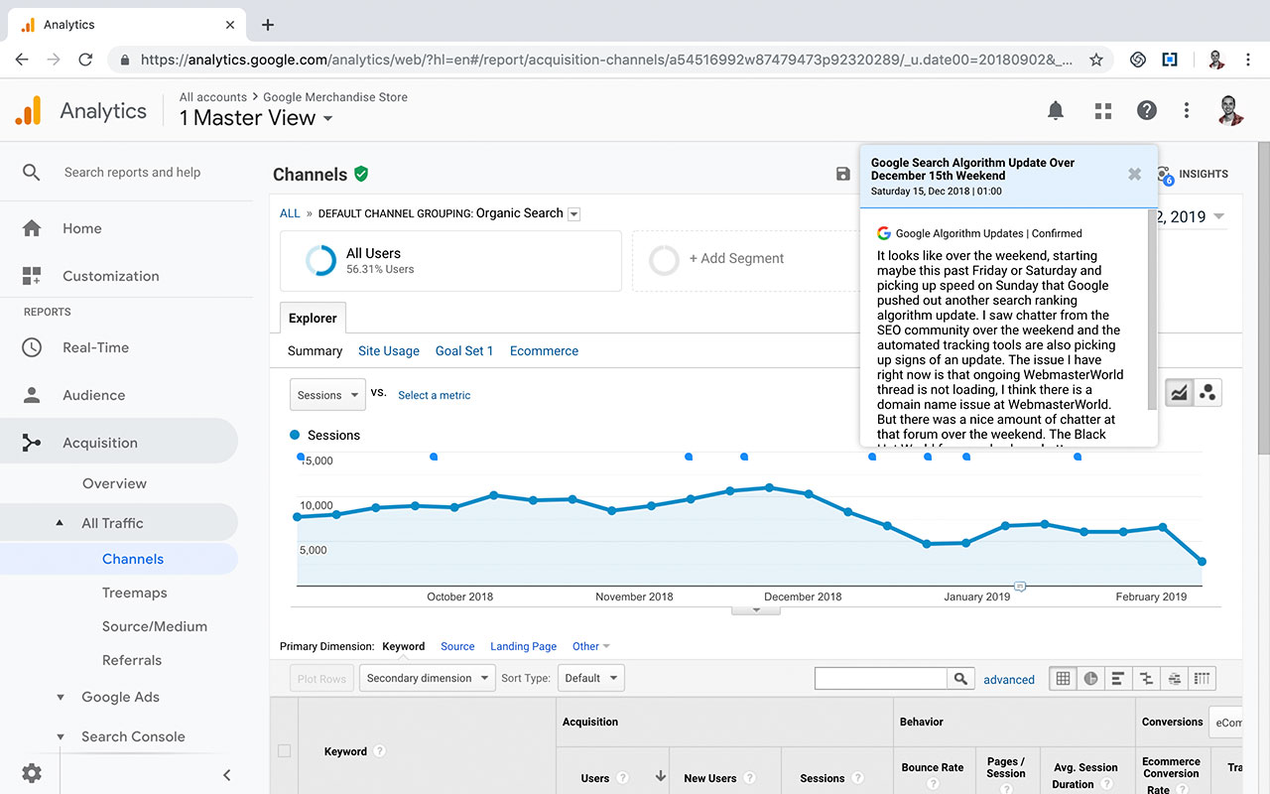This screenshot has width=1270, height=794.
Task: Click the Audience person icon
Action: click(32, 395)
